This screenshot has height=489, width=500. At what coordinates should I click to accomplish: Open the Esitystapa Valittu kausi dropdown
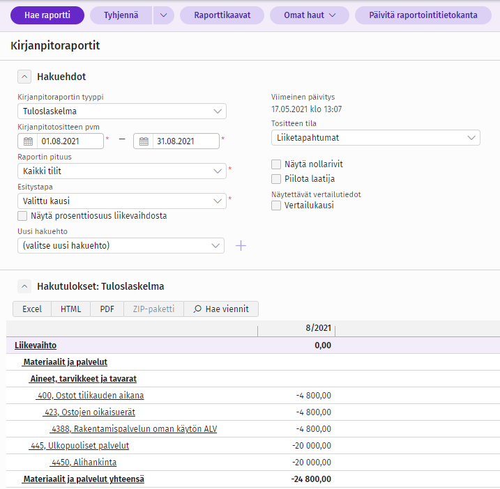click(x=122, y=201)
